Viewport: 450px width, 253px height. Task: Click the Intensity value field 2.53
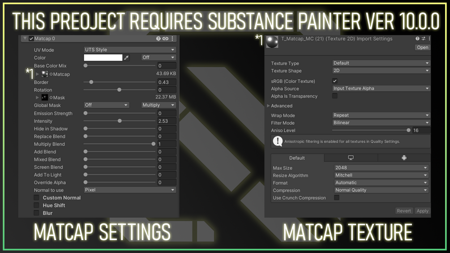[x=167, y=121]
